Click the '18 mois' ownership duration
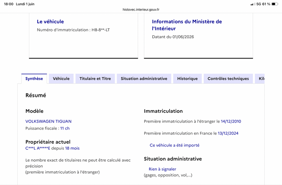The height and width of the screenshot is (185, 282). coord(72,148)
